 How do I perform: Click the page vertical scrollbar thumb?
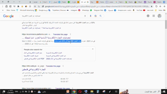point(166,24)
